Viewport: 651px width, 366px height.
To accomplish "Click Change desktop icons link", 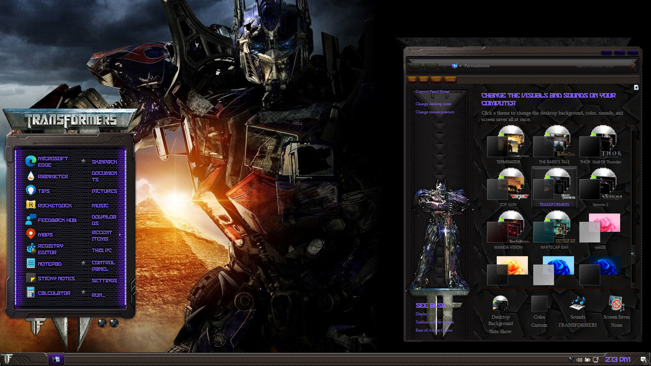I will tap(433, 104).
